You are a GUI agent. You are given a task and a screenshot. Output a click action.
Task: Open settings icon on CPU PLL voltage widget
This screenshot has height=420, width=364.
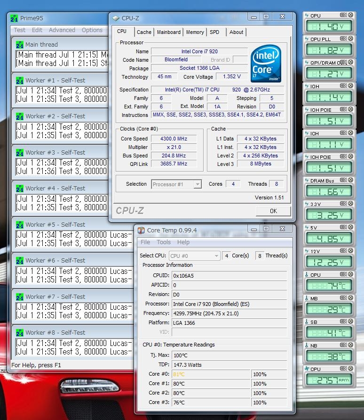point(343,39)
